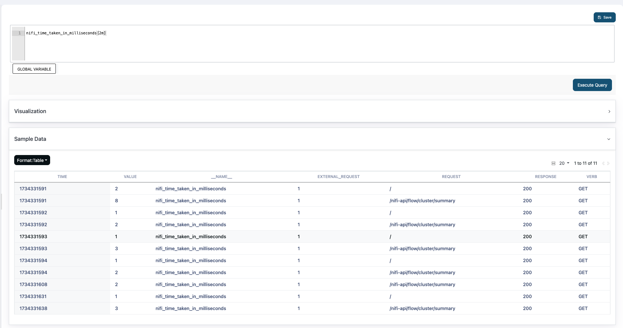The height and width of the screenshot is (328, 623).
Task: Go to the previous results page arrow
Action: 603,163
